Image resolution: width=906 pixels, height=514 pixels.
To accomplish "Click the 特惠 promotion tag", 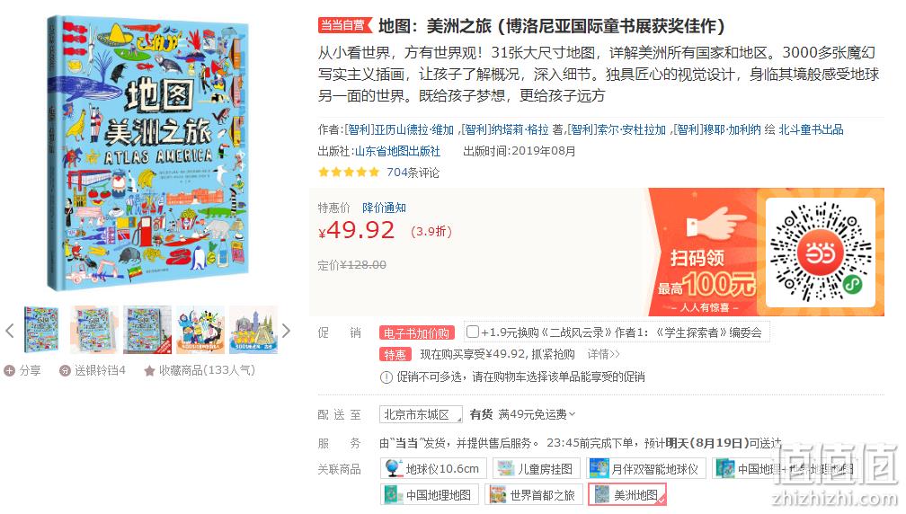I will [395, 355].
